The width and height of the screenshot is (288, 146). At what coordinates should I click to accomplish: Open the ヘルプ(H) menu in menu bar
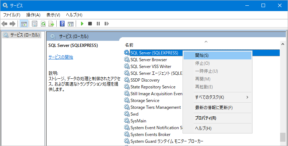click(74, 15)
